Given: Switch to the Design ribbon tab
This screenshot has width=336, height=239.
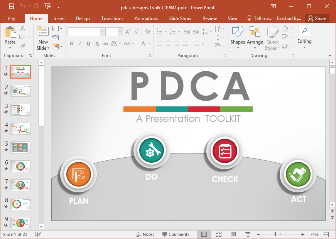Looking at the screenshot, I should (83, 19).
